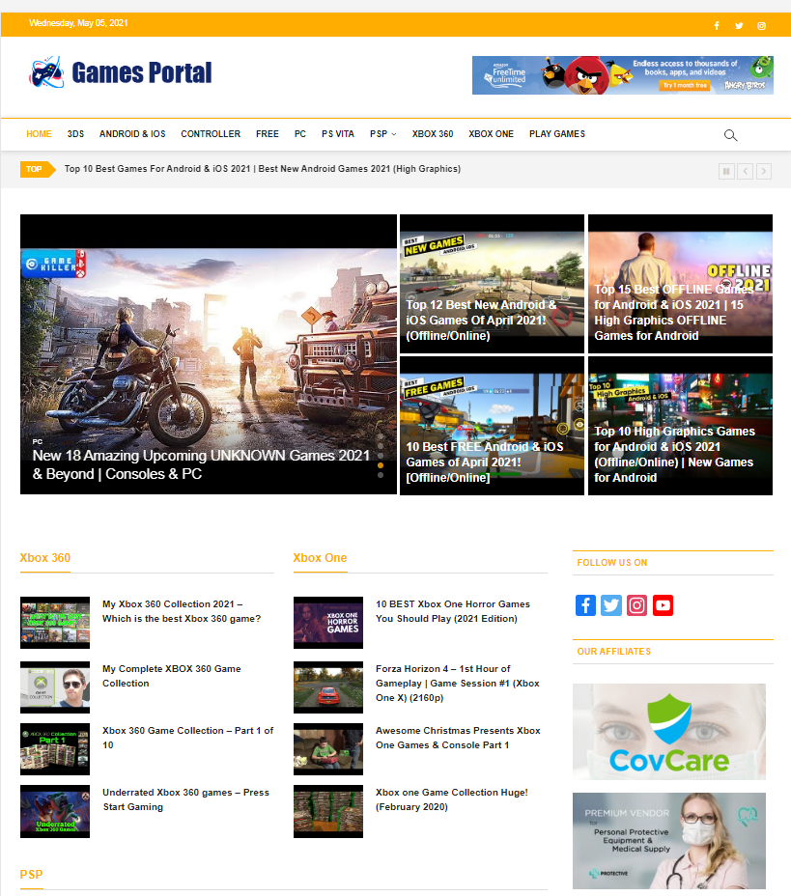791x896 pixels.
Task: Click the Twitter follow icon in sidebar
Action: 611,605
